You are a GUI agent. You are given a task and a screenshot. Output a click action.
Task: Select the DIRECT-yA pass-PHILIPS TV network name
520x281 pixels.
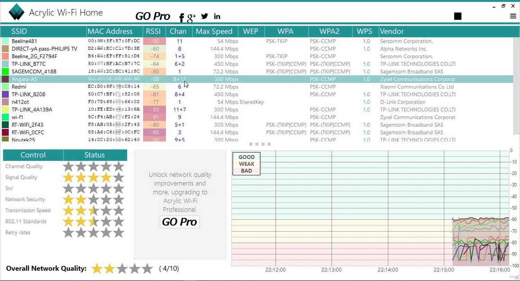tap(45, 49)
